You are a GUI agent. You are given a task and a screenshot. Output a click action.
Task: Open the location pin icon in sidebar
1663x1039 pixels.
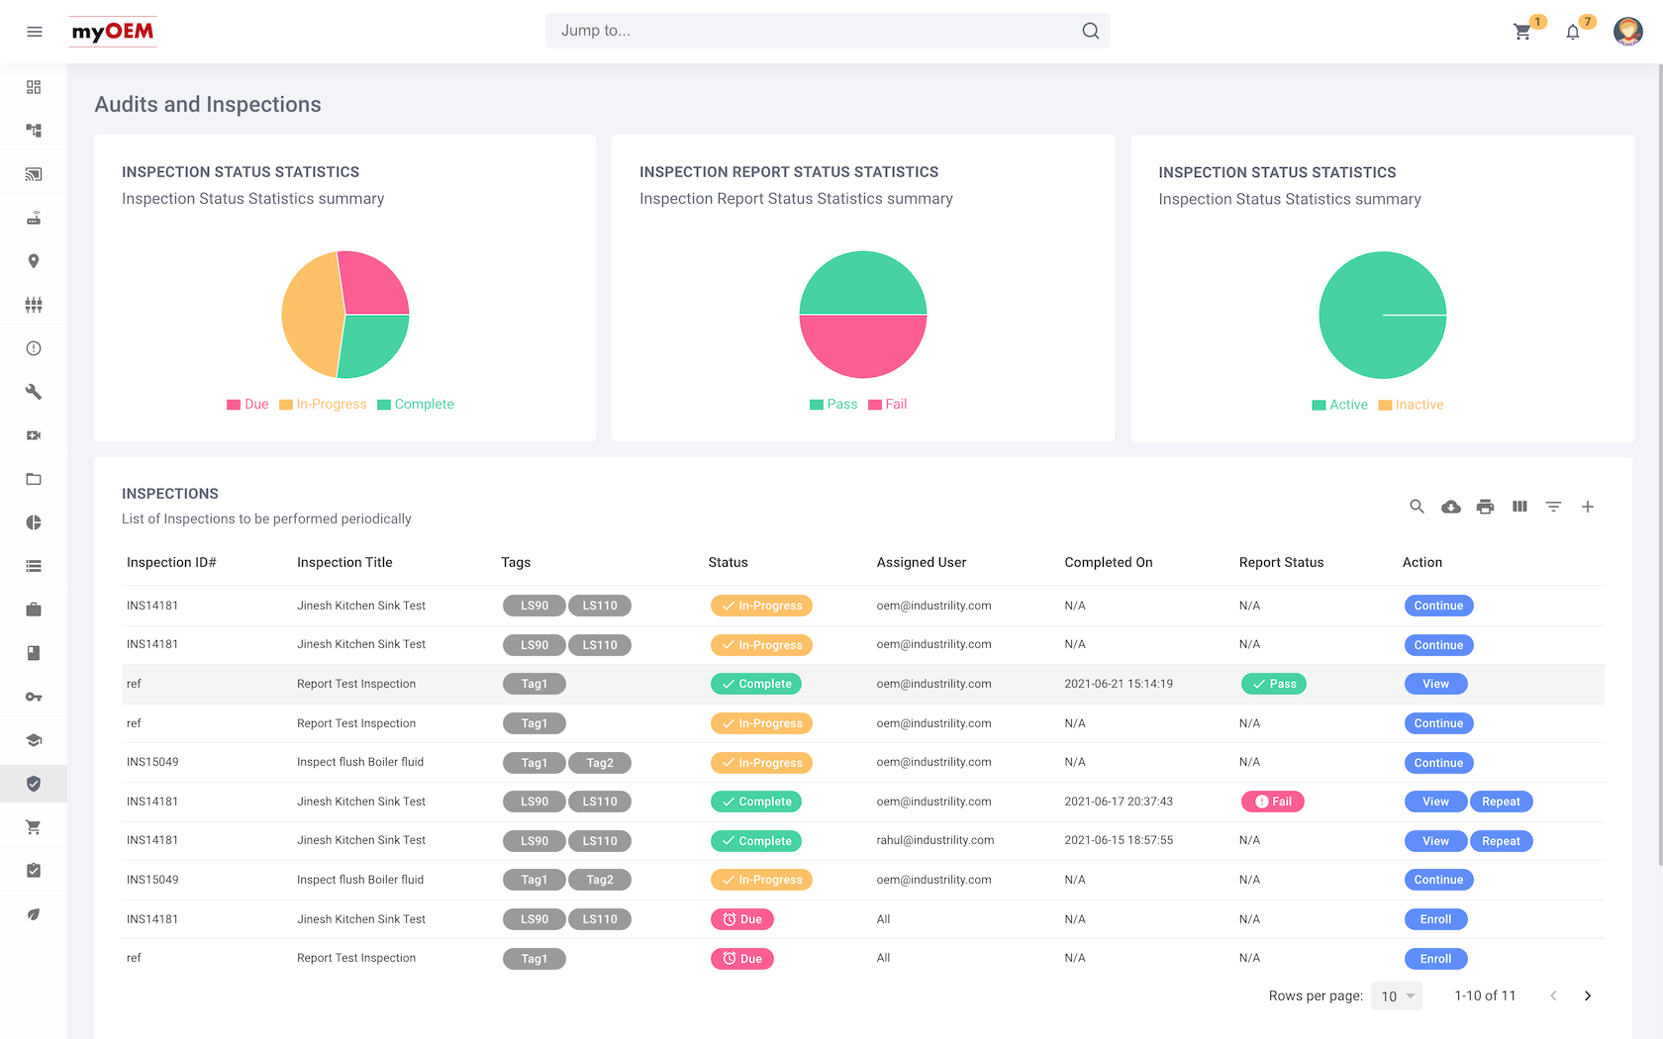click(34, 261)
